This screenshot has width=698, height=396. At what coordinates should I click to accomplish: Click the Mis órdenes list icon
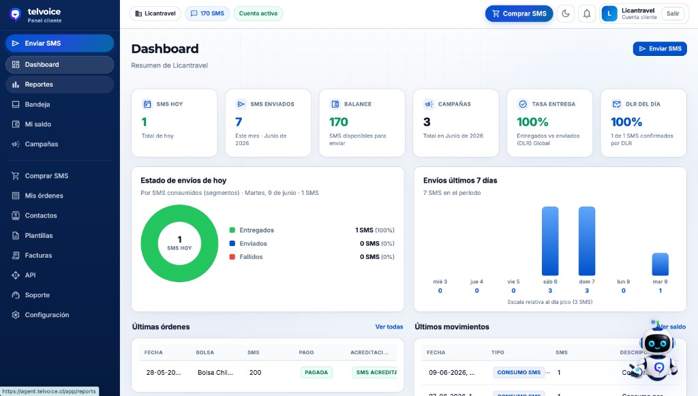16,196
